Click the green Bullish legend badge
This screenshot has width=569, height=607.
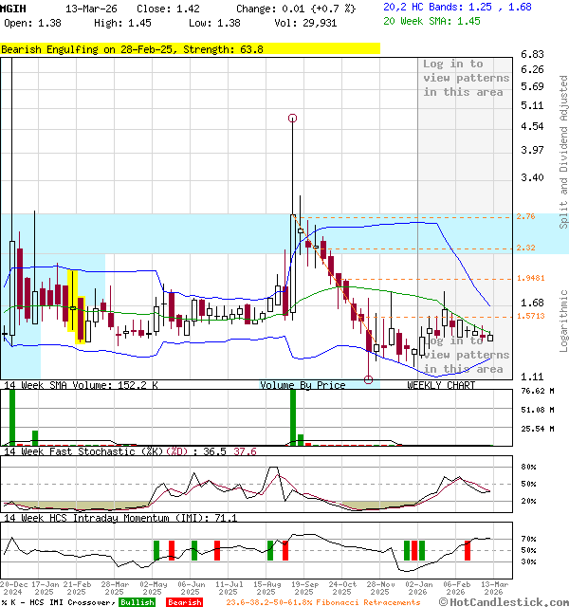(138, 602)
